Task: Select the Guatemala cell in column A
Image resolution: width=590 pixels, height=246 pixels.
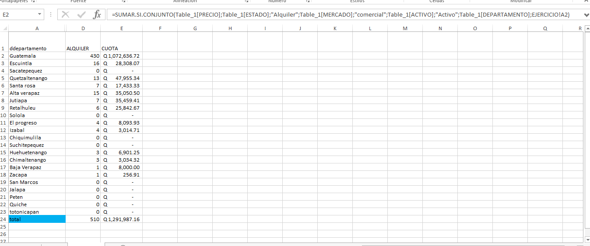Action: point(37,56)
